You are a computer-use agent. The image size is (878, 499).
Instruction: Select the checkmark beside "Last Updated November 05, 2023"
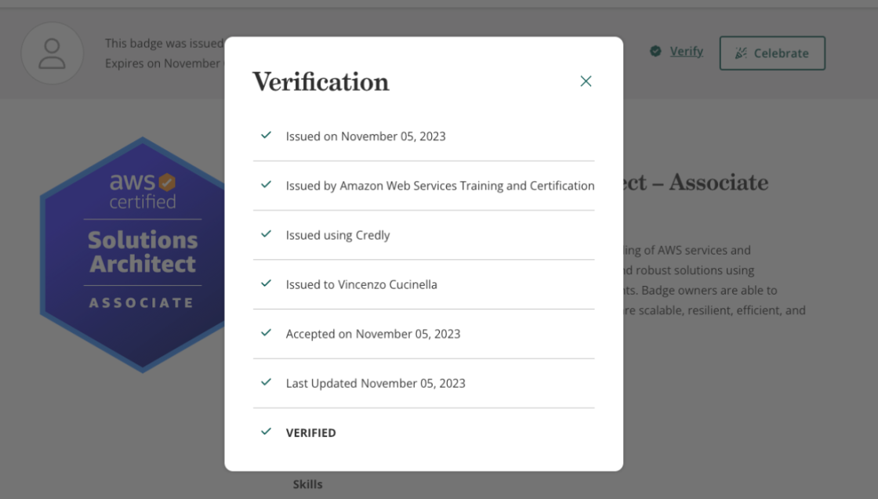coord(265,383)
